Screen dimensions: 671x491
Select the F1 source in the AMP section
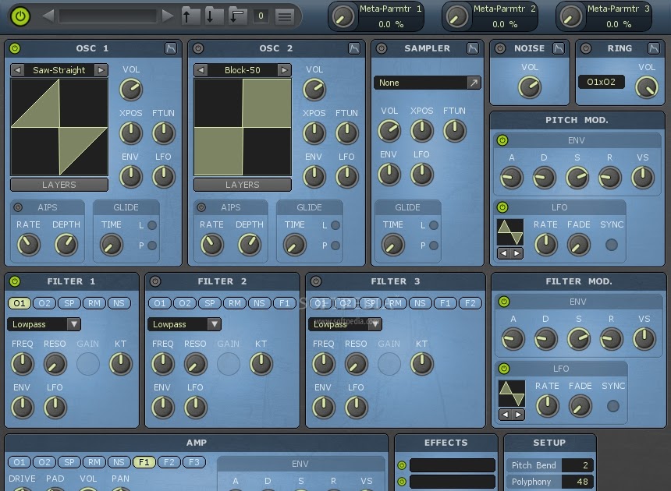(x=144, y=462)
